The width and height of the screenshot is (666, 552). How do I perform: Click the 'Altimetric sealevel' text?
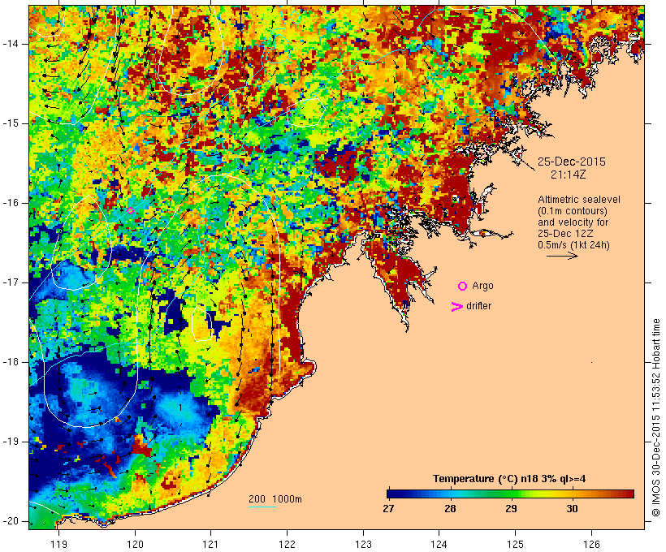[579, 200]
